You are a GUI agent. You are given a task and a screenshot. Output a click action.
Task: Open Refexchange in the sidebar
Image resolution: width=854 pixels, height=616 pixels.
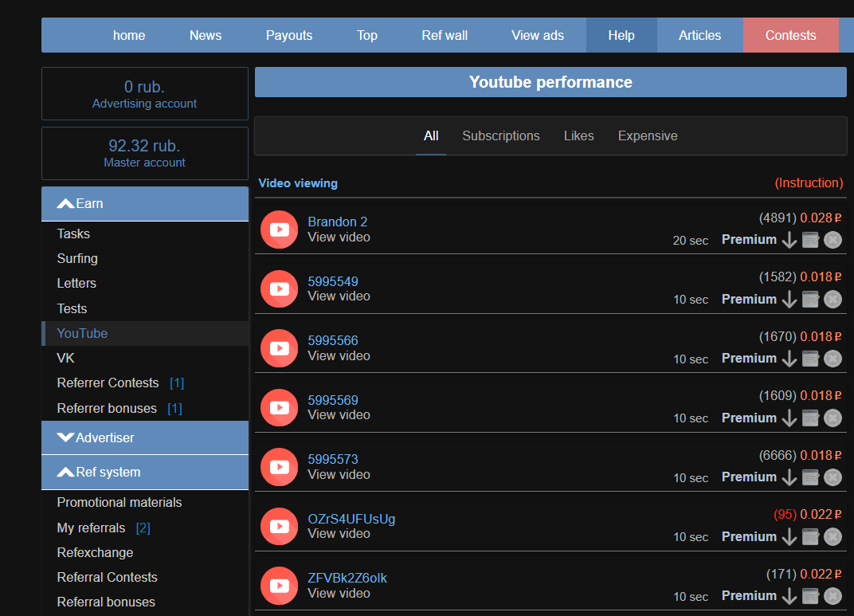[x=96, y=552]
